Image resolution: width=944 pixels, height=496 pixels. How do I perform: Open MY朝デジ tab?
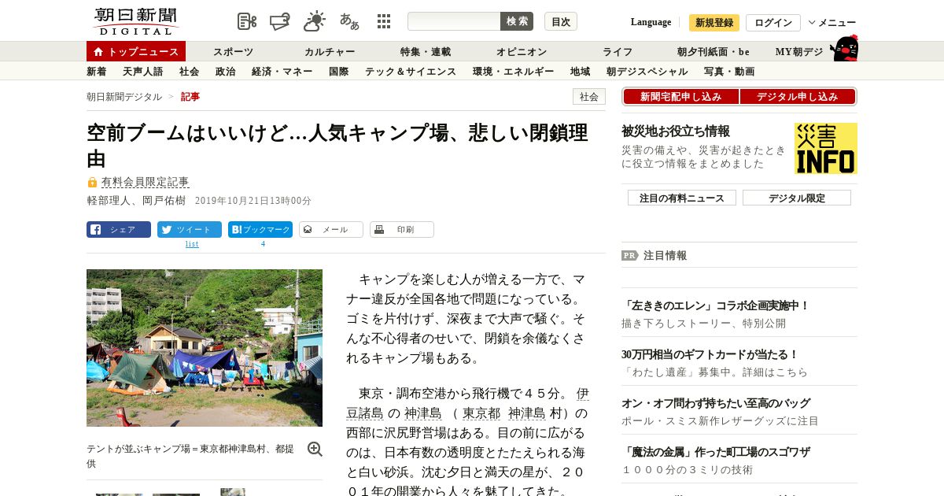point(799,52)
